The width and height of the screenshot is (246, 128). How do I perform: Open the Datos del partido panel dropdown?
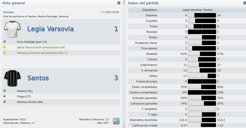(245, 3)
